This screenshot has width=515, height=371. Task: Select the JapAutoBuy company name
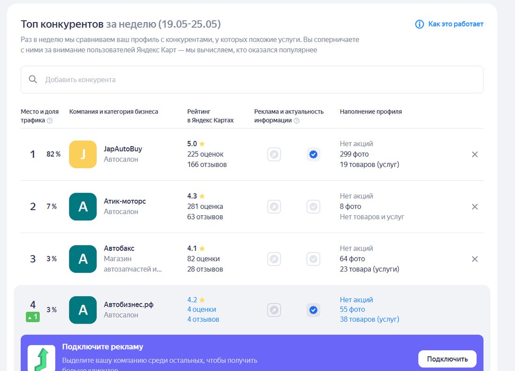pos(123,149)
